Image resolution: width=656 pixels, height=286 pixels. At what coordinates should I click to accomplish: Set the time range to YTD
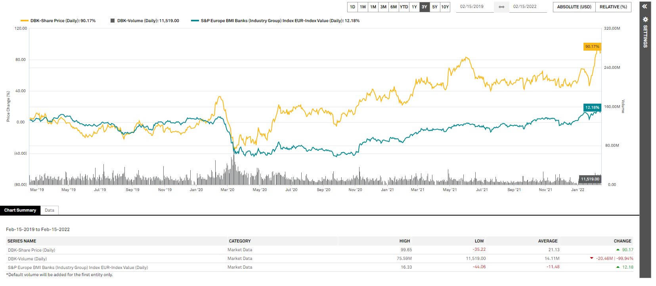(404, 7)
